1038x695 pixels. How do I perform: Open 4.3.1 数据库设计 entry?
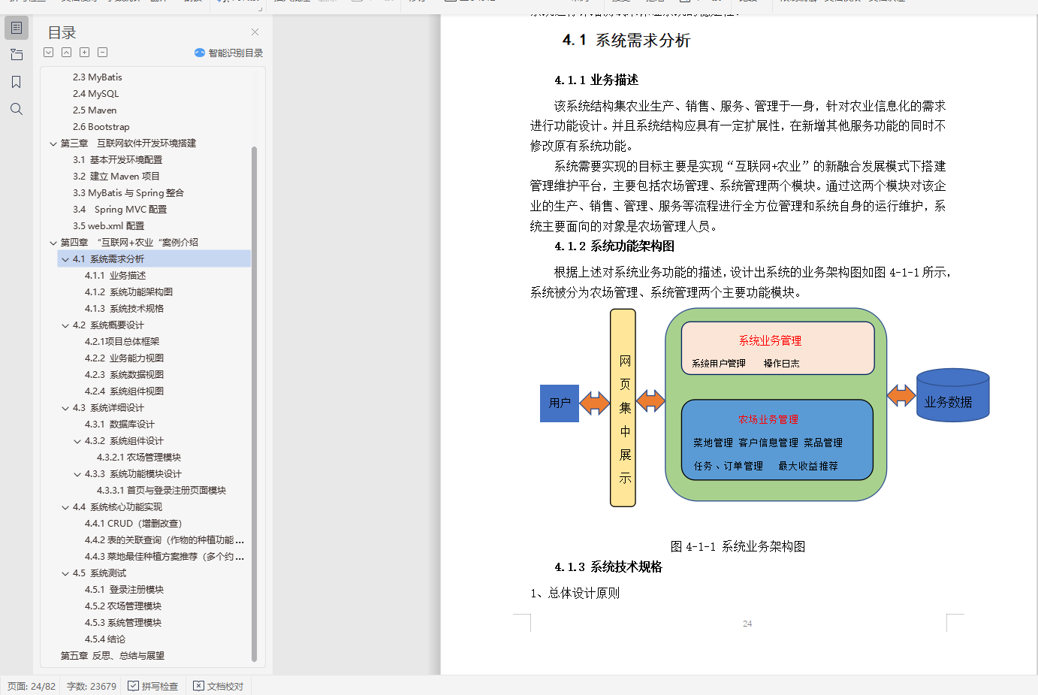[119, 425]
